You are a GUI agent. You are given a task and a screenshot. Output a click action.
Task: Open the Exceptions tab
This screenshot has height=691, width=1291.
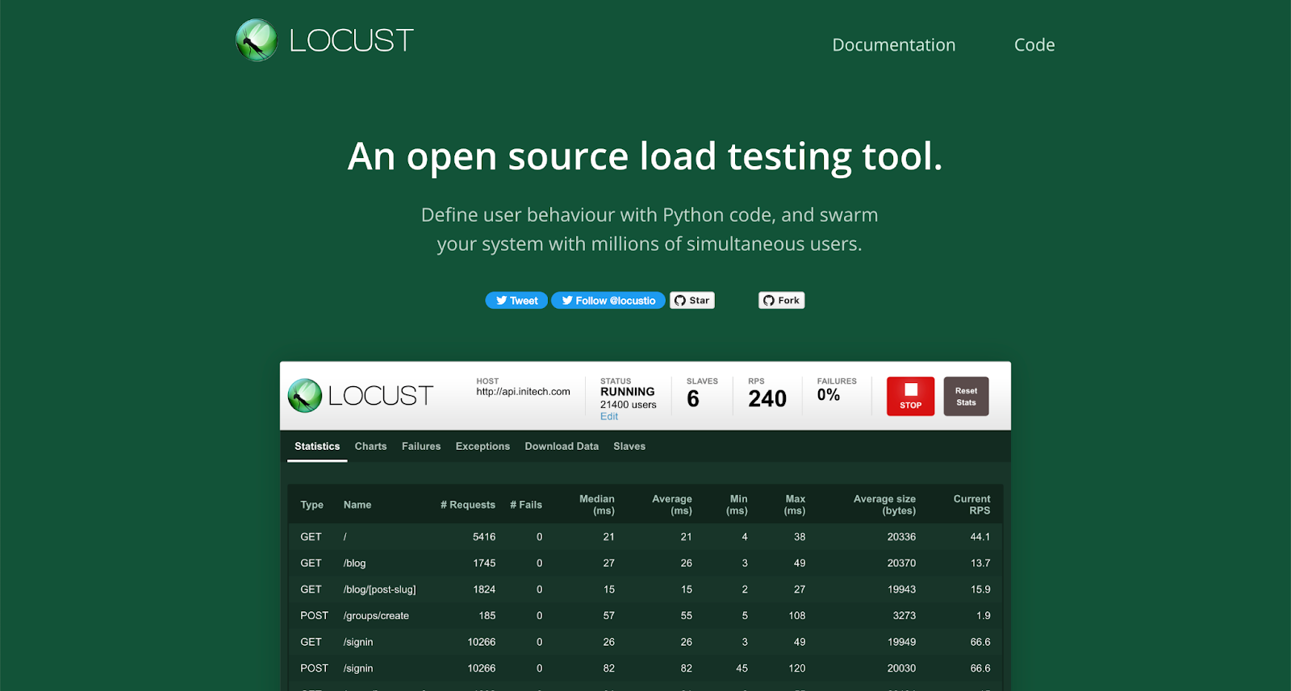(x=483, y=446)
